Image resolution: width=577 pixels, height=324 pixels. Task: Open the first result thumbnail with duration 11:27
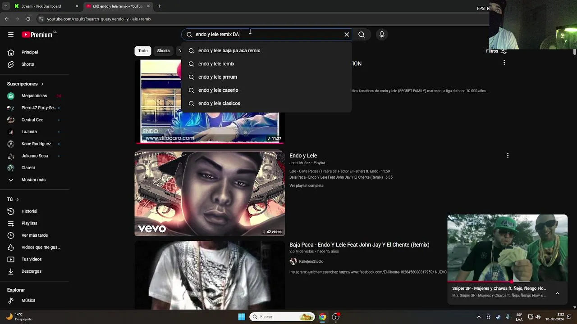click(x=210, y=102)
